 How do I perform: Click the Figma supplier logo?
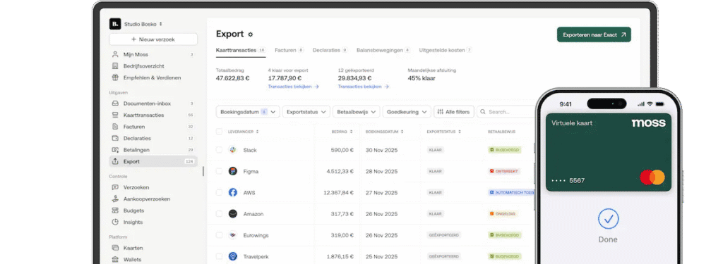point(233,171)
